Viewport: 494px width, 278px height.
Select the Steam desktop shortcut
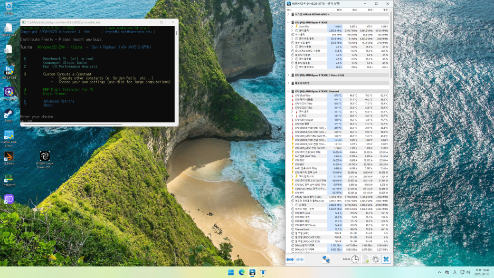click(9, 115)
